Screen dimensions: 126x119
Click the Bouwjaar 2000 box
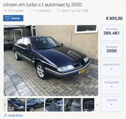(x=112, y=51)
